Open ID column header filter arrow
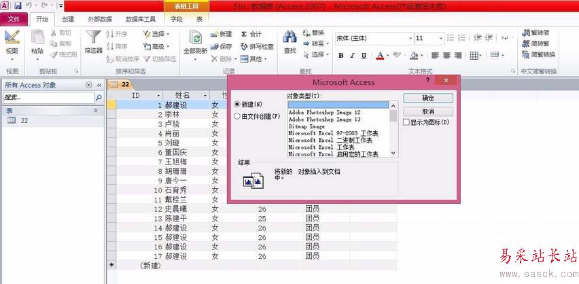Viewport: 579px width, 284px height. pyautogui.click(x=159, y=95)
